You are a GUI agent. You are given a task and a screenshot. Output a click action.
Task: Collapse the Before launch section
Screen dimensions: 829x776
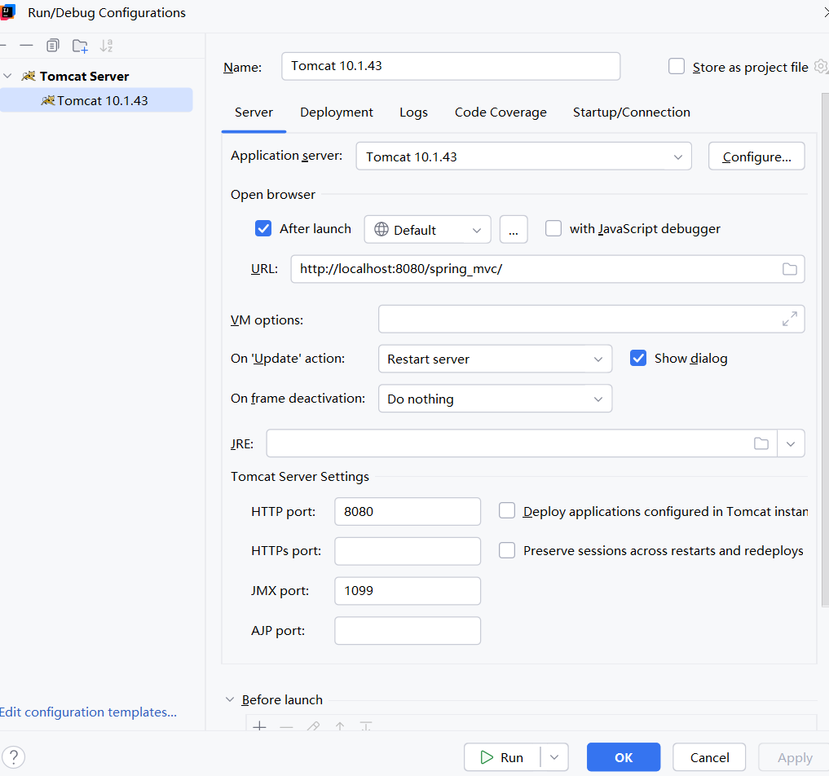[x=230, y=699]
